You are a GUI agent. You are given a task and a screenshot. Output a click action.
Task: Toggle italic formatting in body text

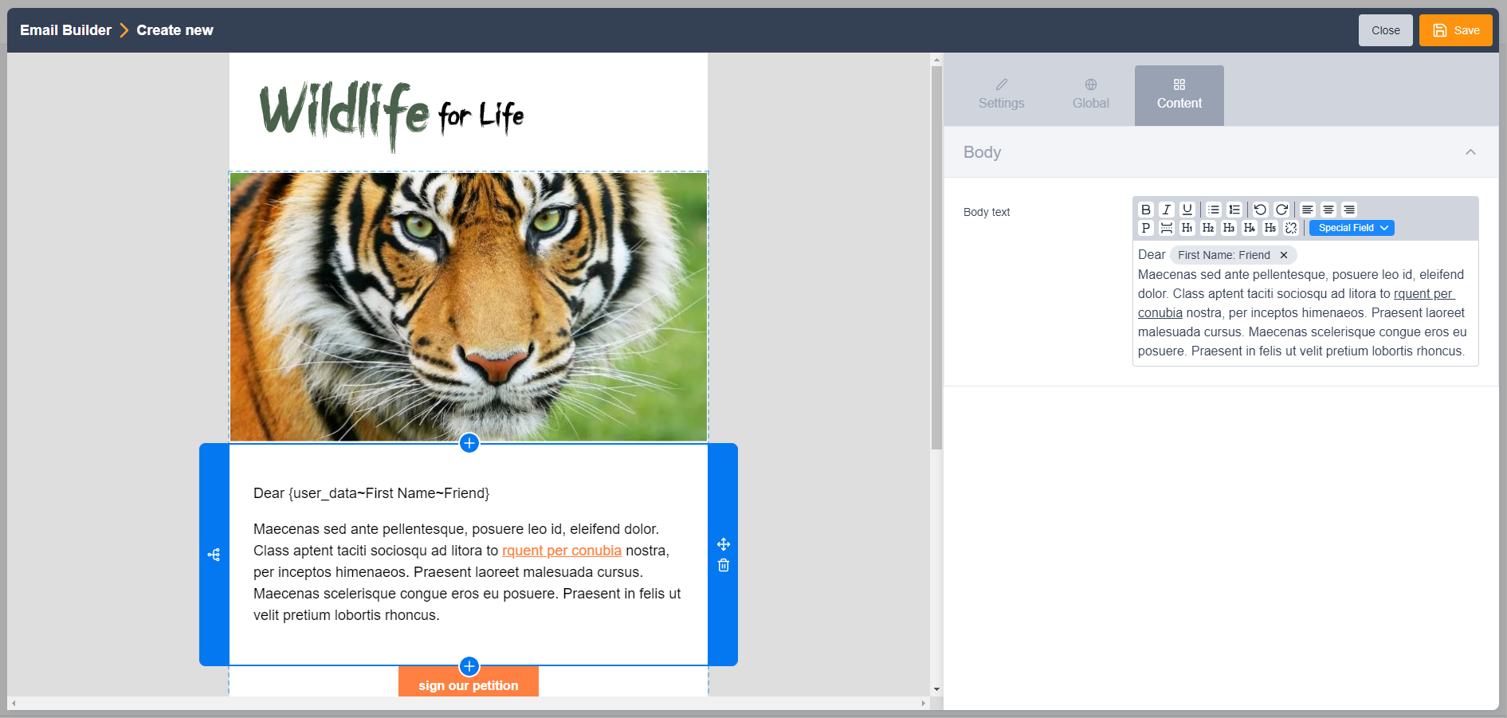(1167, 210)
